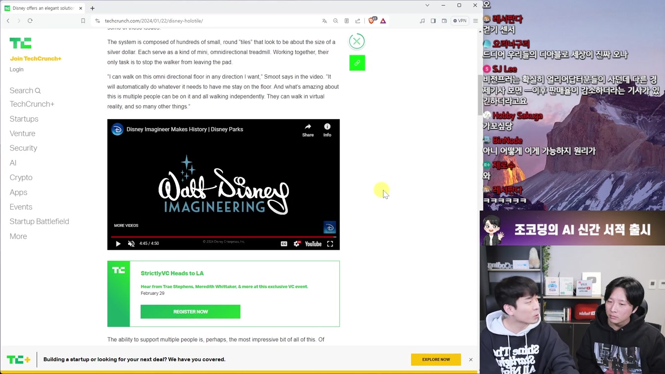Open YouTube video settings gear
The image size is (665, 374).
coord(296,244)
